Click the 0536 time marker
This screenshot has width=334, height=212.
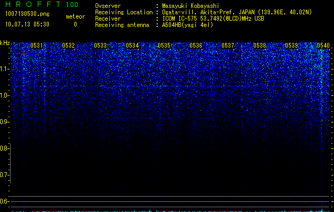click(x=196, y=46)
